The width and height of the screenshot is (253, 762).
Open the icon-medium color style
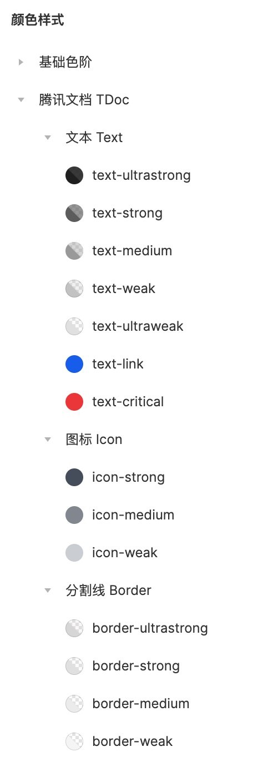(133, 515)
